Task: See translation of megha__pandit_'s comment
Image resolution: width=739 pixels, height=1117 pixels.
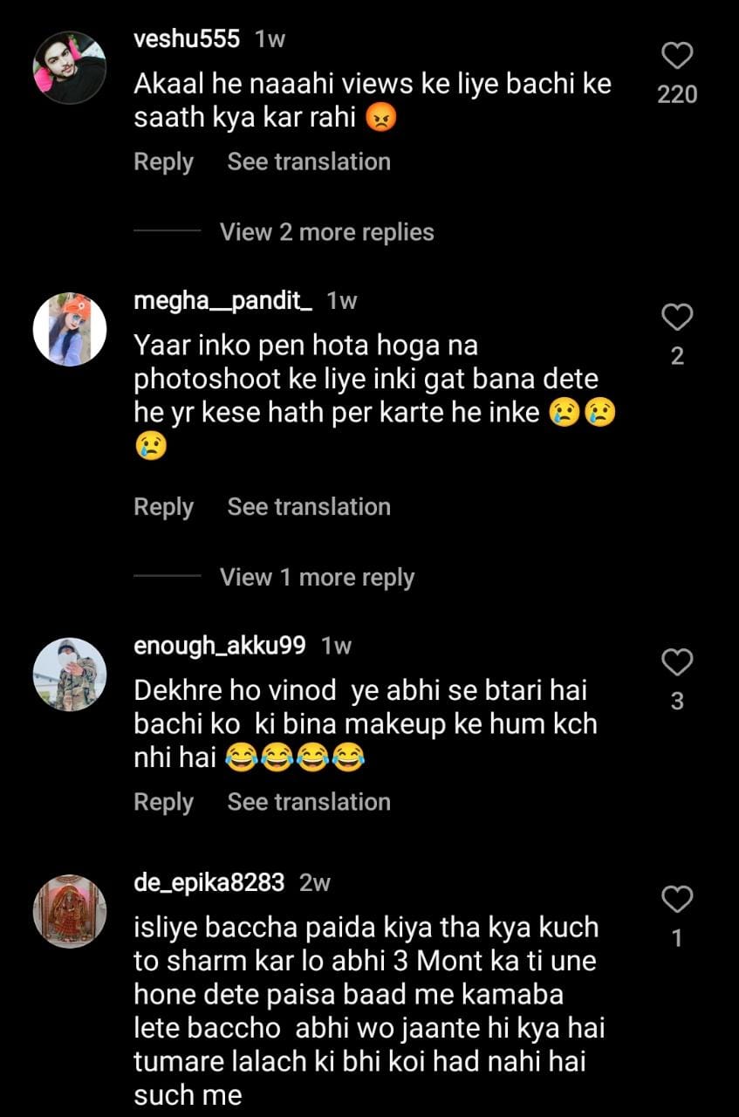Action: 309,507
